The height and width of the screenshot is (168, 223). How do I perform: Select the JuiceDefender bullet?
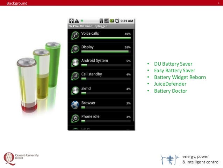click(x=170, y=84)
